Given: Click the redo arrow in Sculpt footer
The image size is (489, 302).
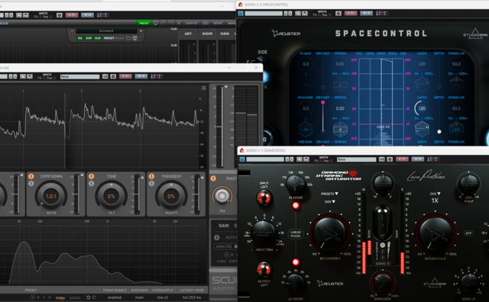Looking at the screenshot, I should coord(95,297).
